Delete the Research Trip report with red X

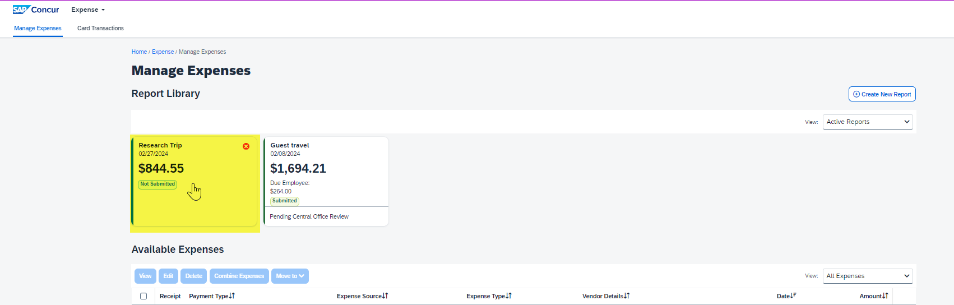246,146
